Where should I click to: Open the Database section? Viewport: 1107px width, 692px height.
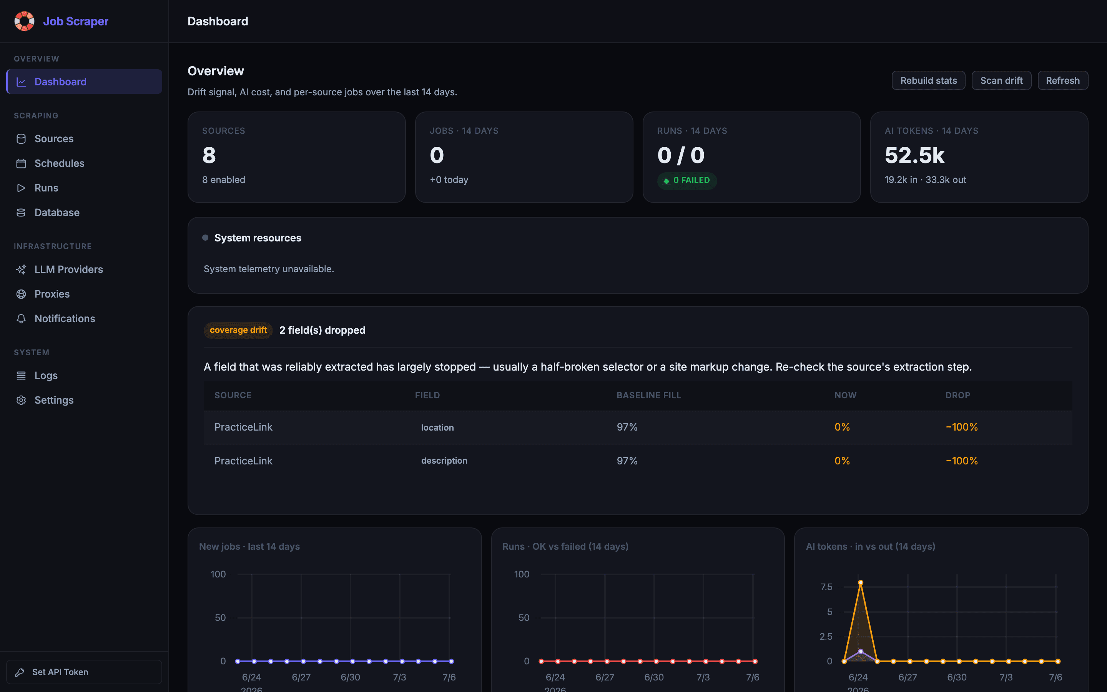pyautogui.click(x=84, y=212)
